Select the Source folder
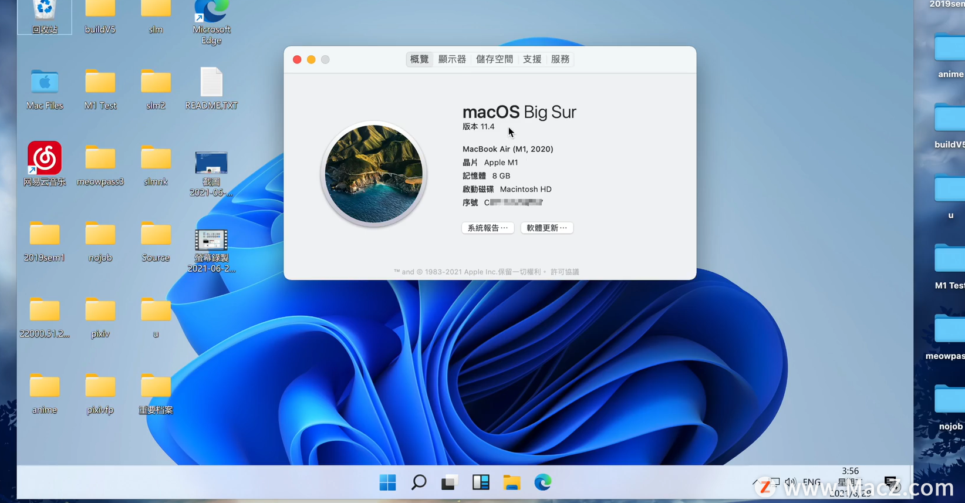The image size is (965, 503). pyautogui.click(x=156, y=241)
